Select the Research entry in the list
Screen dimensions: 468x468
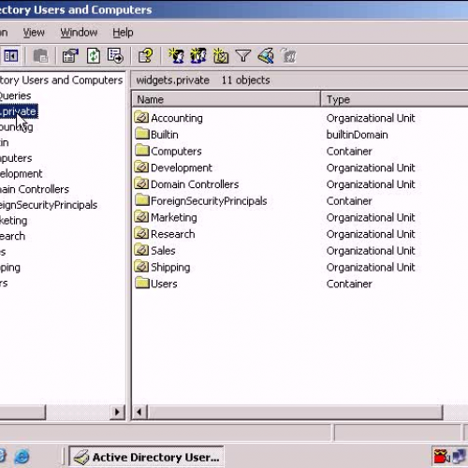pyautogui.click(x=172, y=234)
